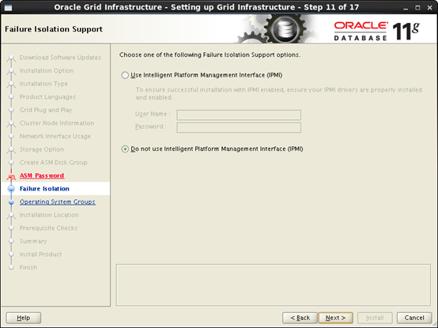Click the Operating System Groups step marker icon
The height and width of the screenshot is (328, 438).
click(11, 202)
